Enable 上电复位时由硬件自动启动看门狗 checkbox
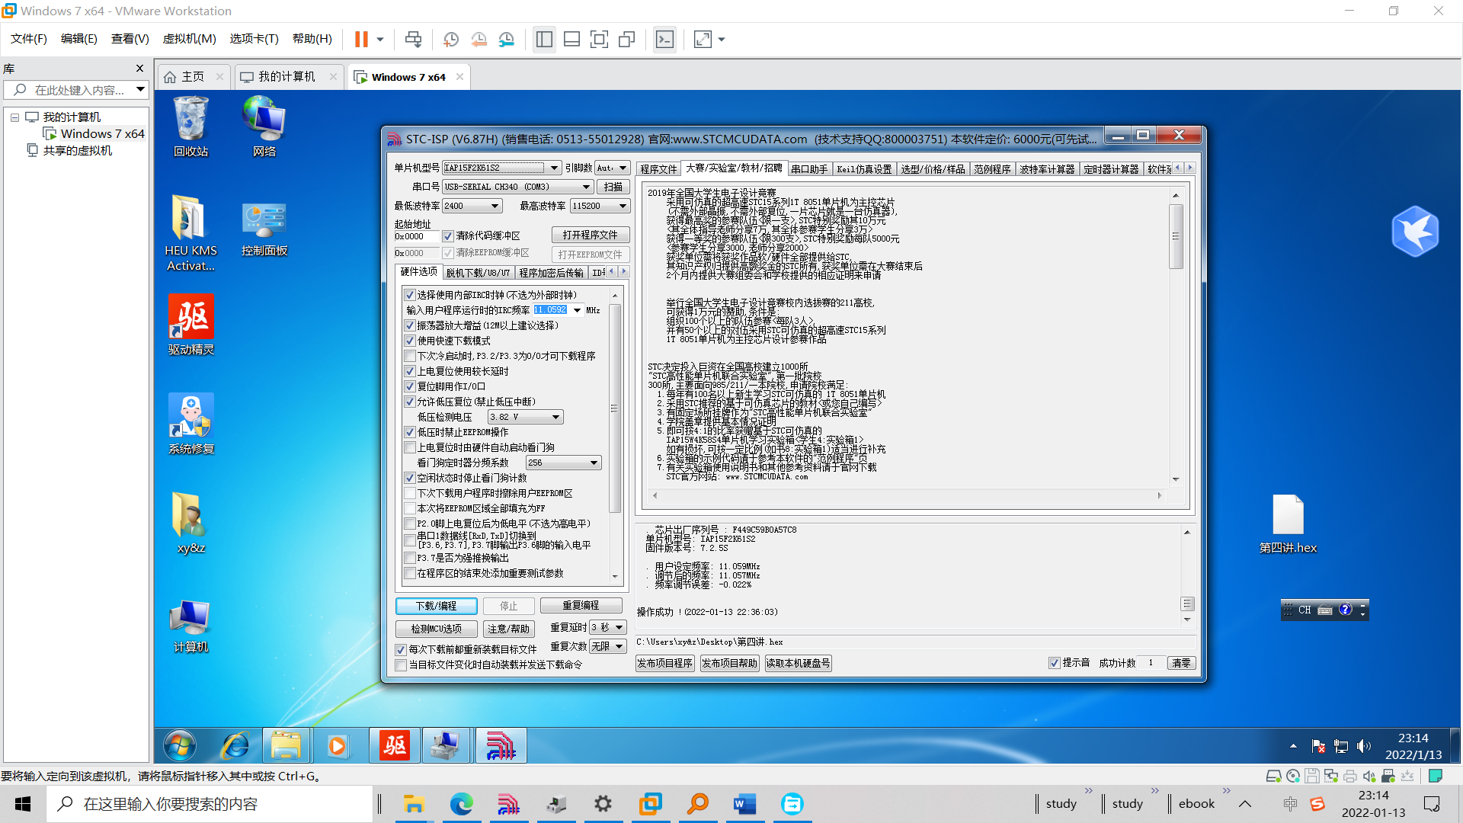The image size is (1463, 823). point(410,447)
